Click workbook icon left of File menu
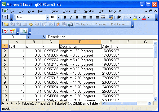The height and width of the screenshot is (112, 159). pos(6,11)
